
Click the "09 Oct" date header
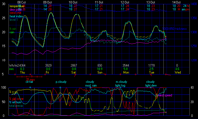(47, 2)
